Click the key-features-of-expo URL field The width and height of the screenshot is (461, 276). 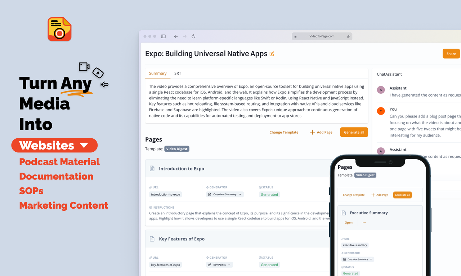pyautogui.click(x=166, y=265)
